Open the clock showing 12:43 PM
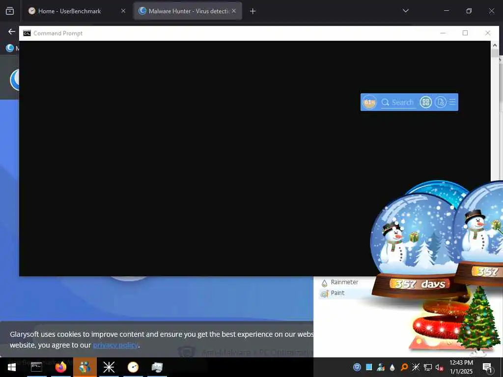Image resolution: width=503 pixels, height=377 pixels. pos(461,367)
